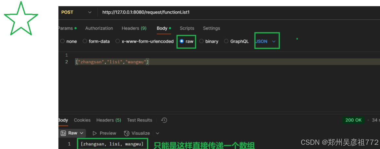The image size is (380, 149).
Task: Select the raw body option
Action: click(186, 41)
